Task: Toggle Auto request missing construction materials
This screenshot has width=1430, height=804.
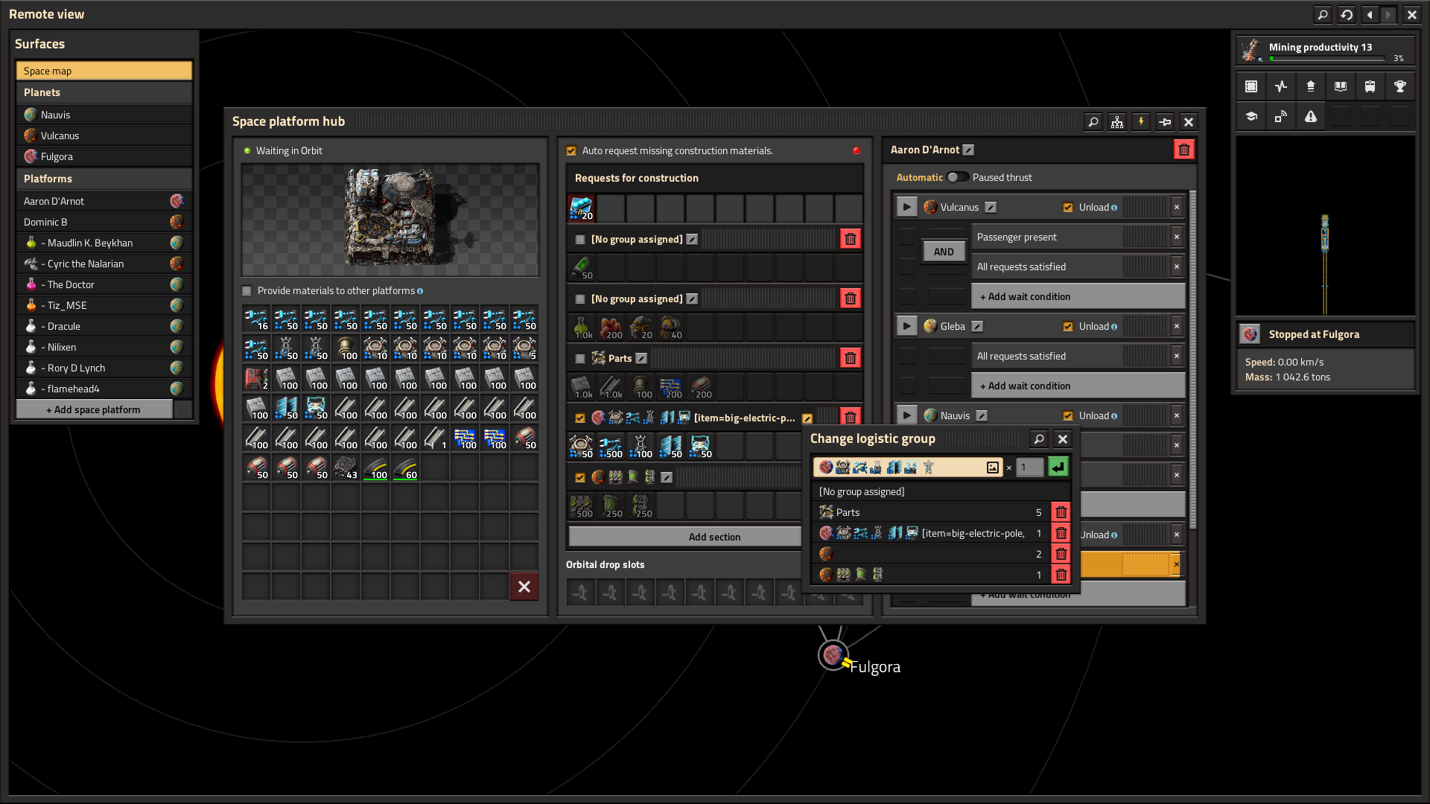Action: point(571,151)
